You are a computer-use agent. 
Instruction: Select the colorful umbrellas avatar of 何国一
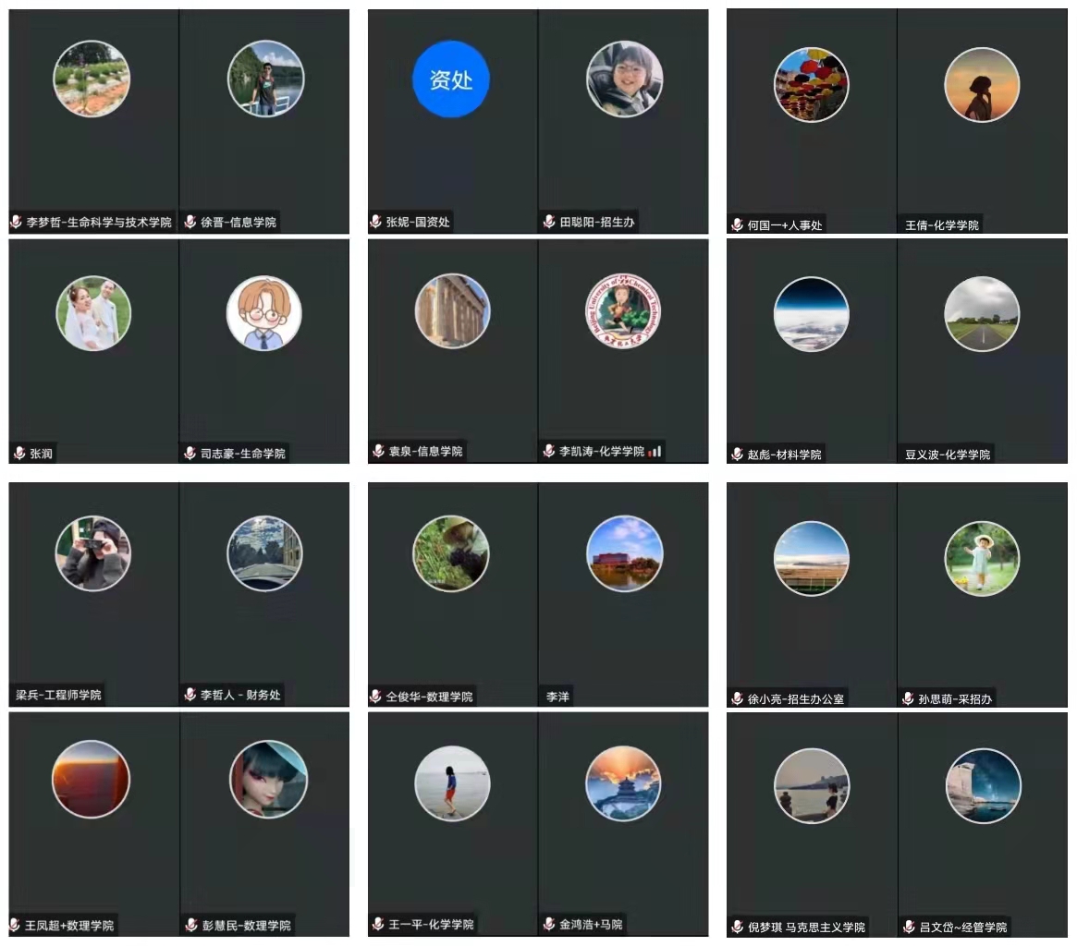(811, 85)
